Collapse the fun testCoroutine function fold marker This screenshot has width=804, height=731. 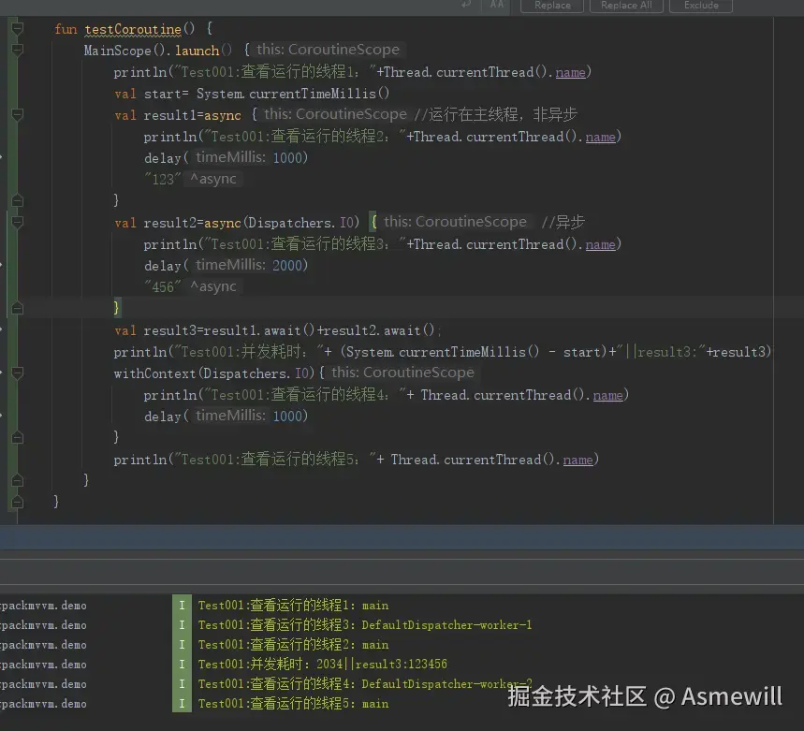pyautogui.click(x=17, y=28)
